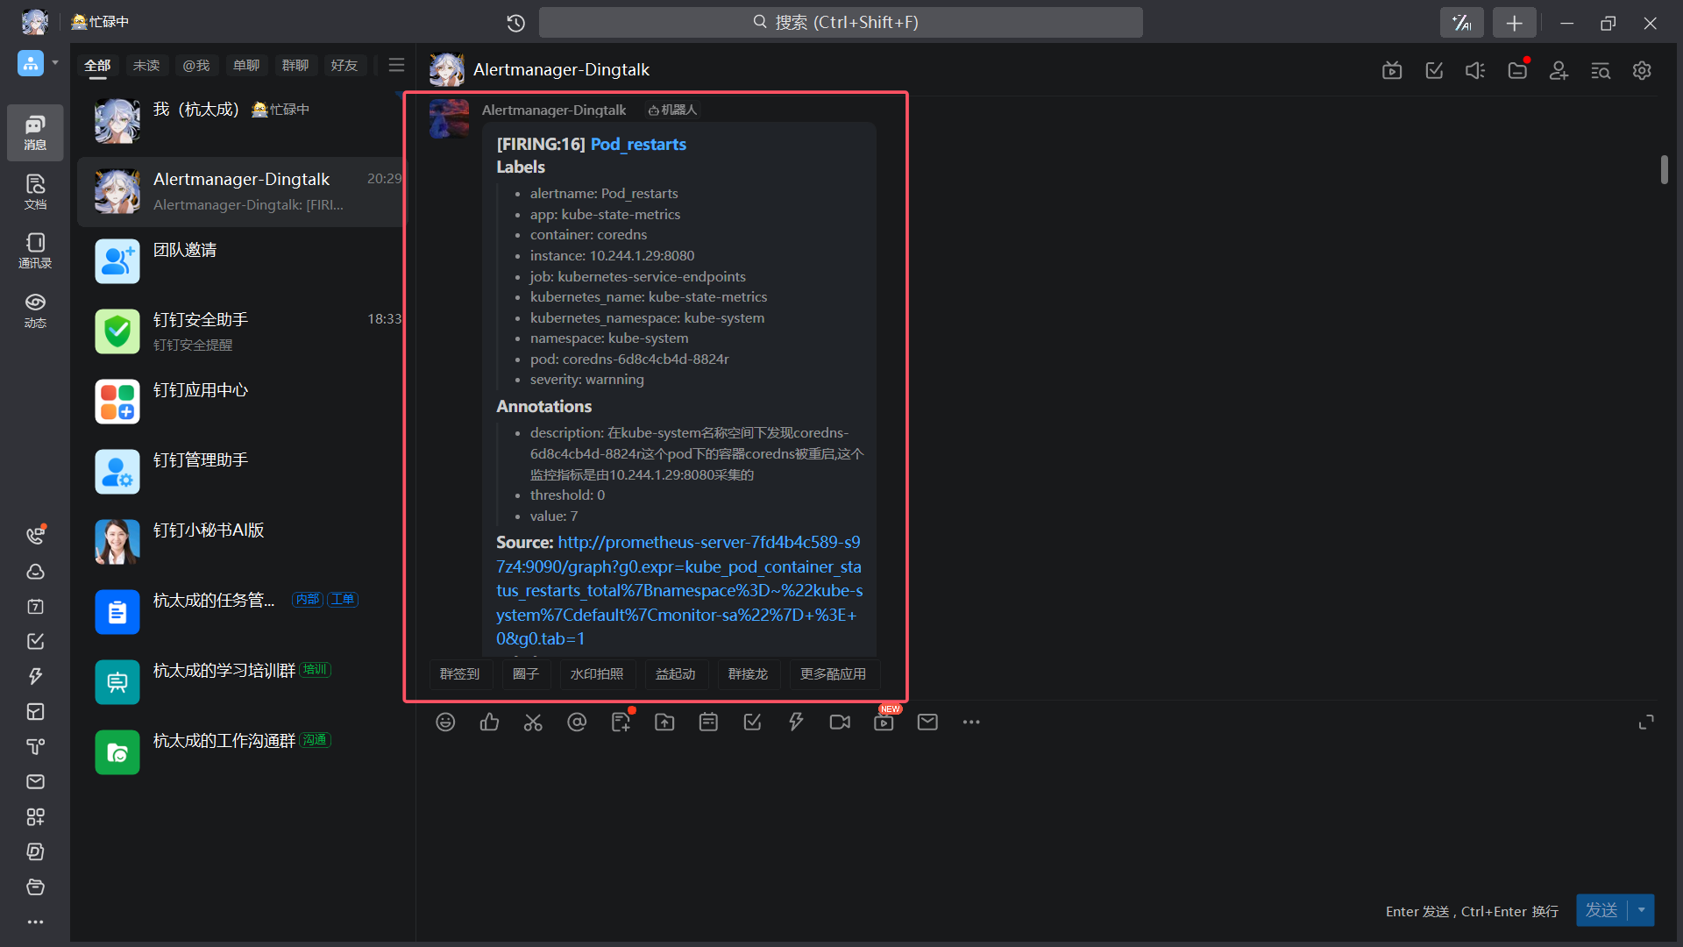Viewport: 1683px width, 947px height.
Task: Open the Pod_restarts alert link
Action: click(638, 144)
